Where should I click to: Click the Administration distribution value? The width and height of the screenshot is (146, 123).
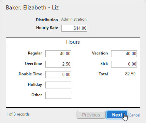click(74, 19)
